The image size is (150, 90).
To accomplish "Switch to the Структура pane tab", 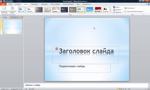I will pyautogui.click(x=14, y=17).
